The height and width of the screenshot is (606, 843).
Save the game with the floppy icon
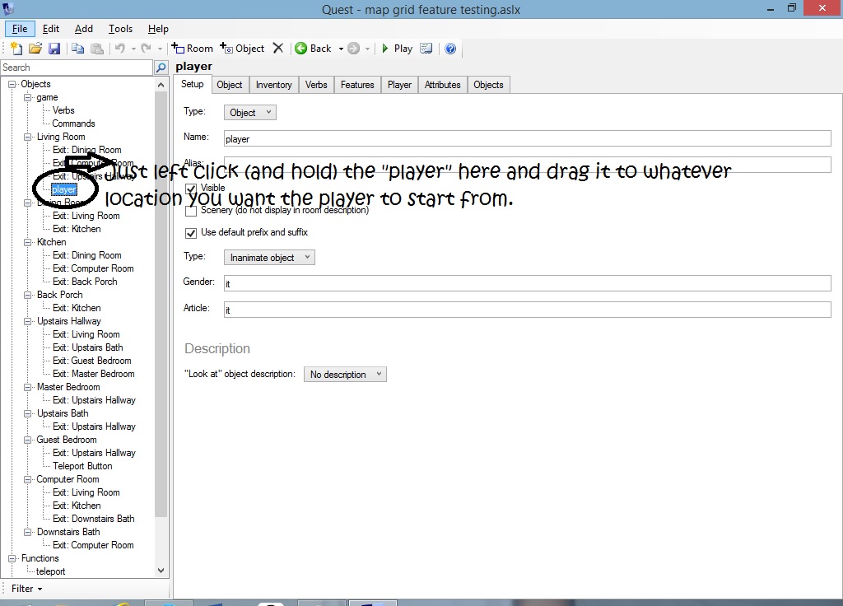[54, 49]
